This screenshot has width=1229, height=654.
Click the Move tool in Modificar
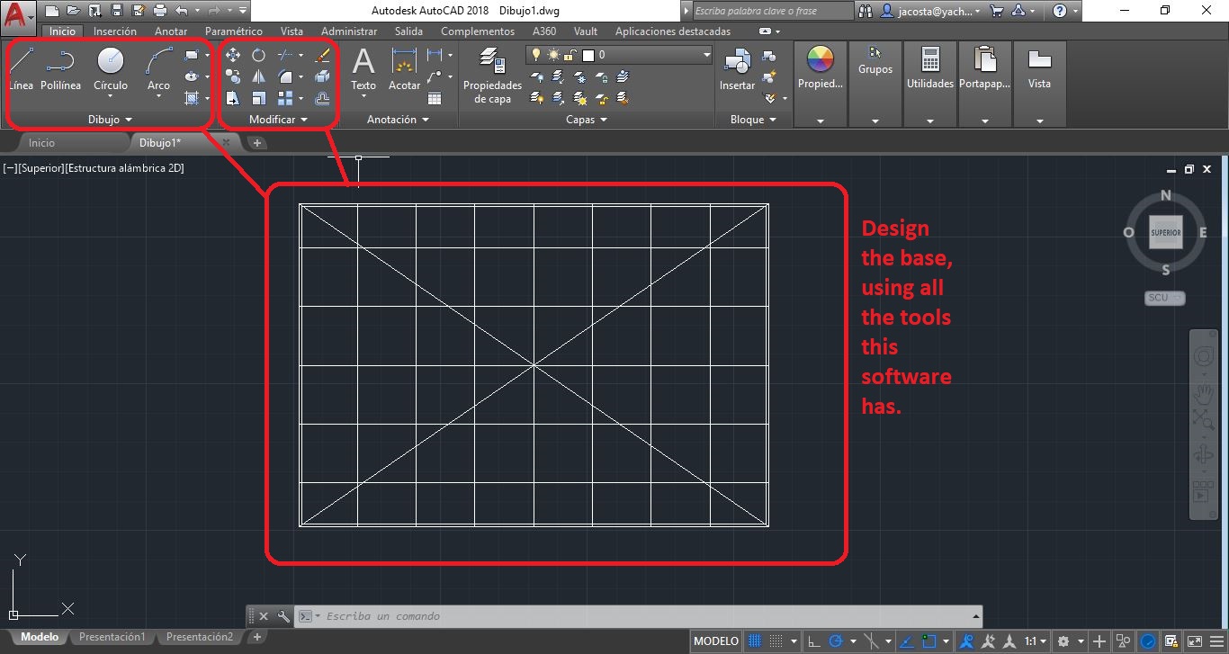(x=233, y=56)
